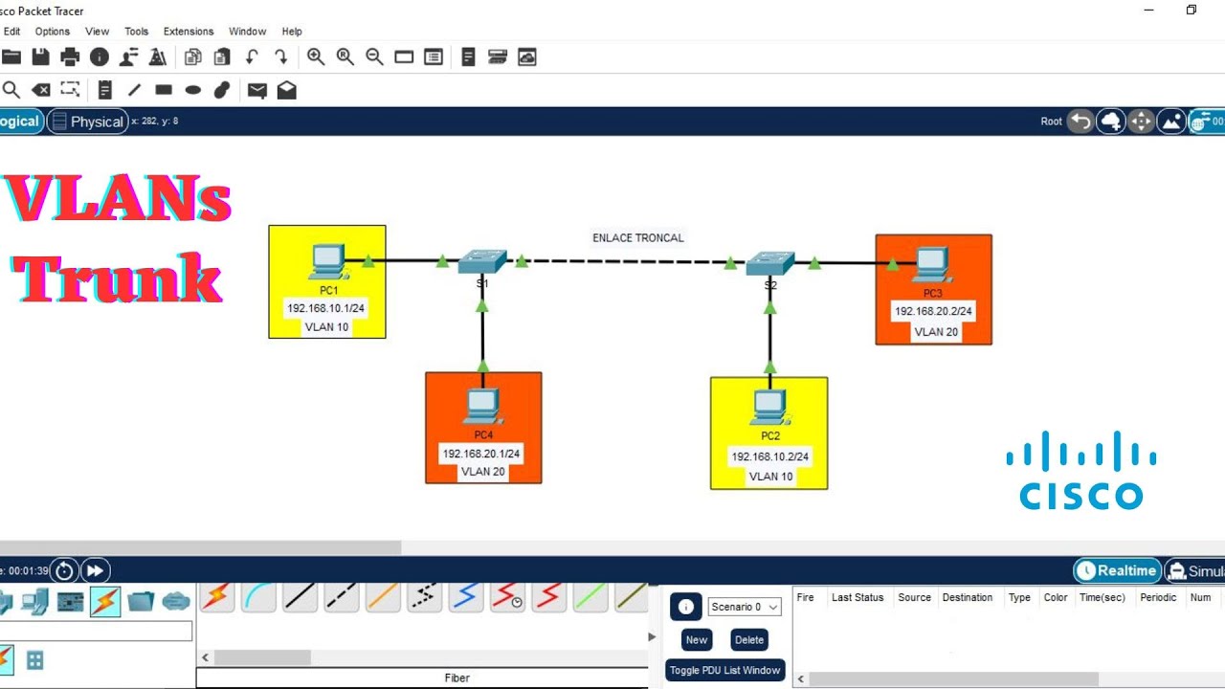The image size is (1225, 689).
Task: Select the Components category icon
Action: 71,602
